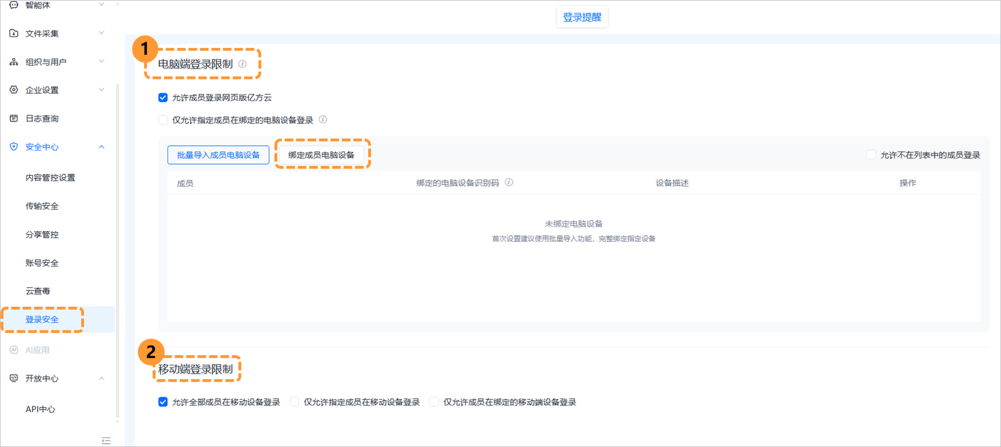
Task: Click the 成员 column header
Action: pyautogui.click(x=185, y=183)
